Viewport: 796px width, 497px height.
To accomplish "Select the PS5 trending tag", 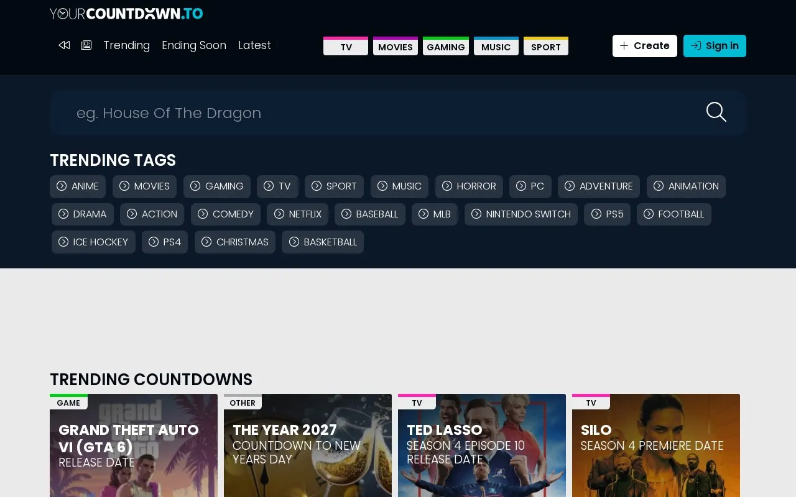I will click(x=608, y=214).
